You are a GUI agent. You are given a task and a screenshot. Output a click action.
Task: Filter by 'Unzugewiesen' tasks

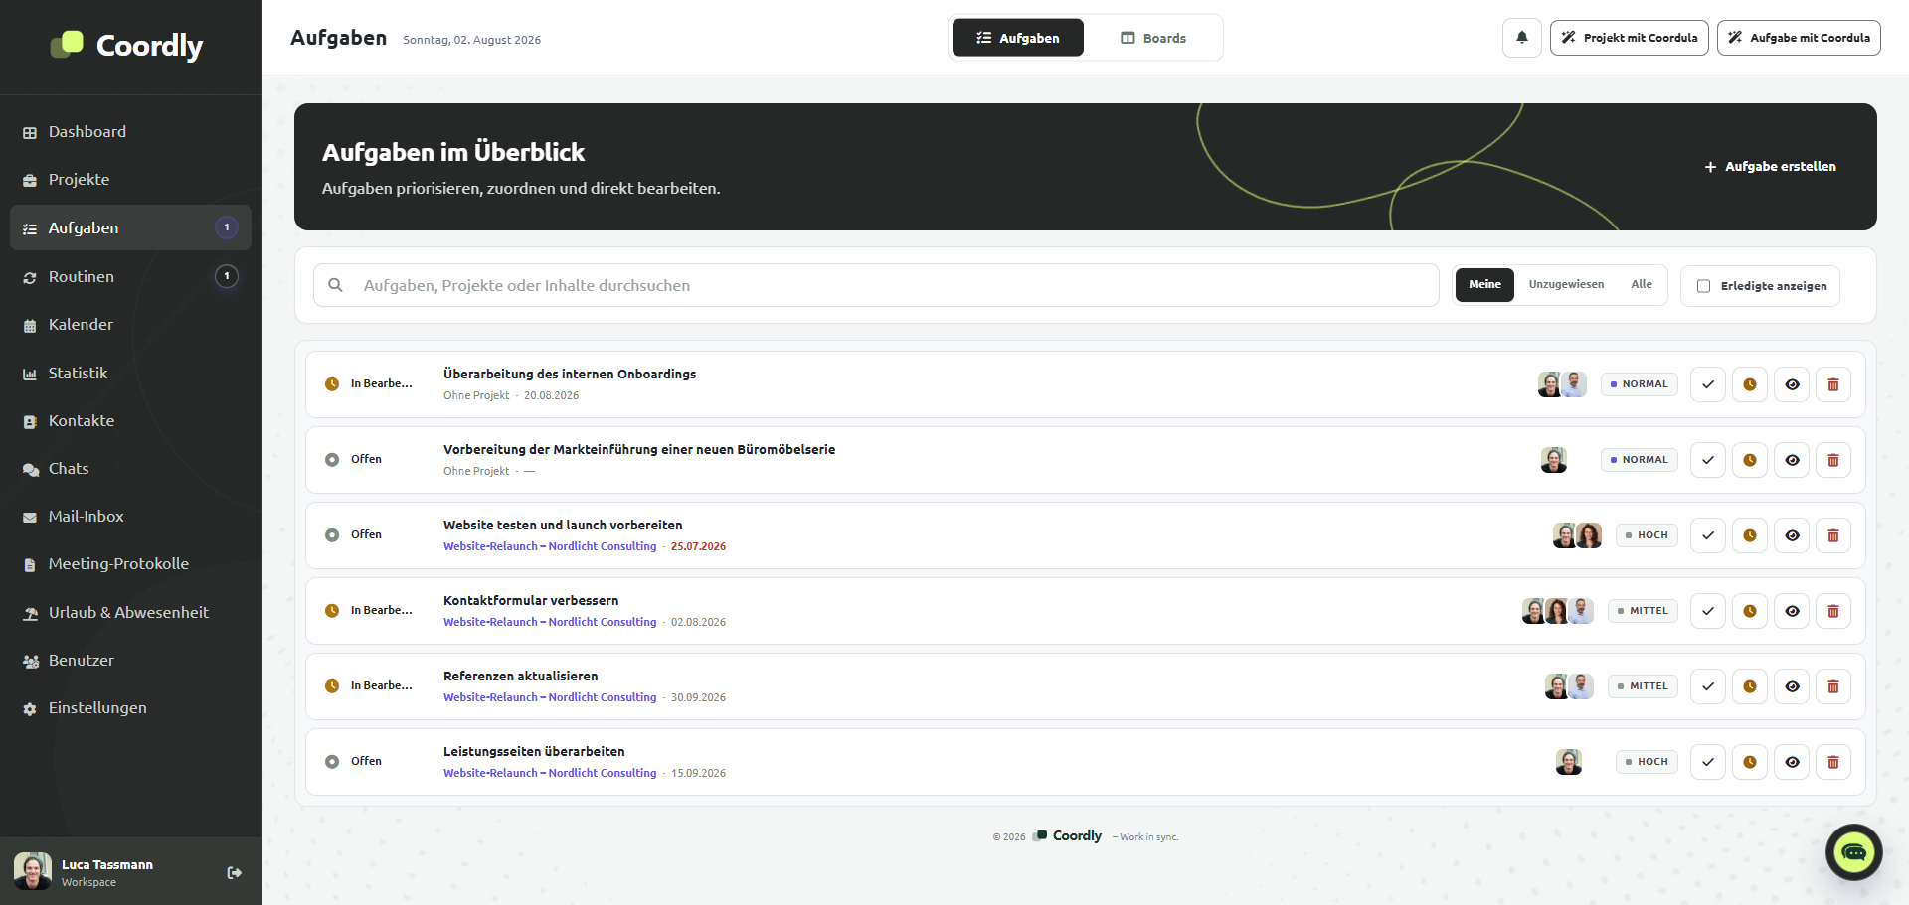(x=1566, y=285)
